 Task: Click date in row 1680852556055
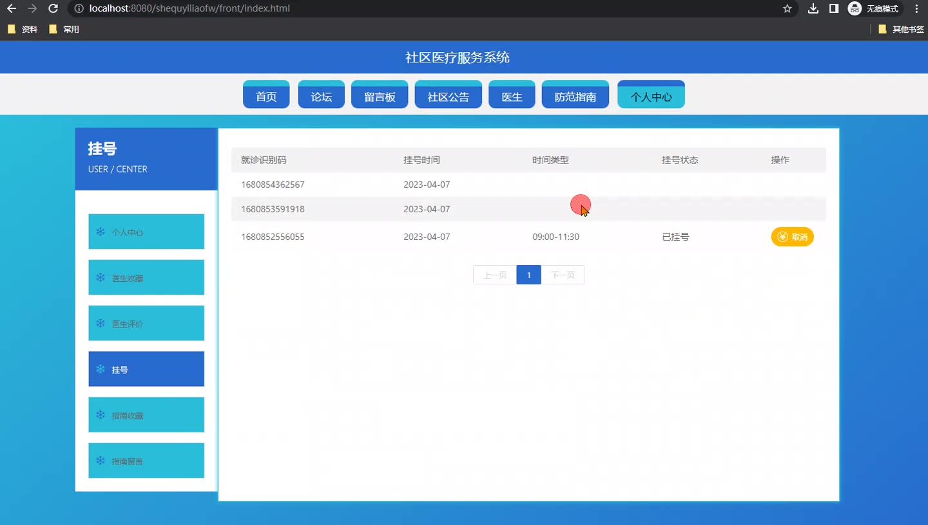pos(427,237)
